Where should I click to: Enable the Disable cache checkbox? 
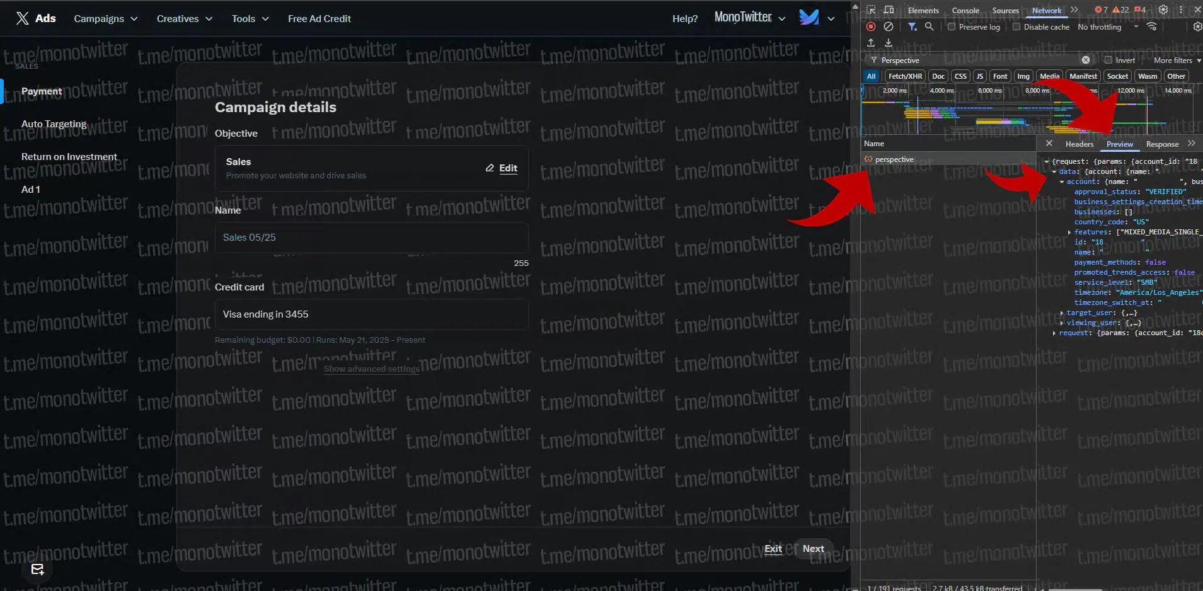pyautogui.click(x=1016, y=27)
